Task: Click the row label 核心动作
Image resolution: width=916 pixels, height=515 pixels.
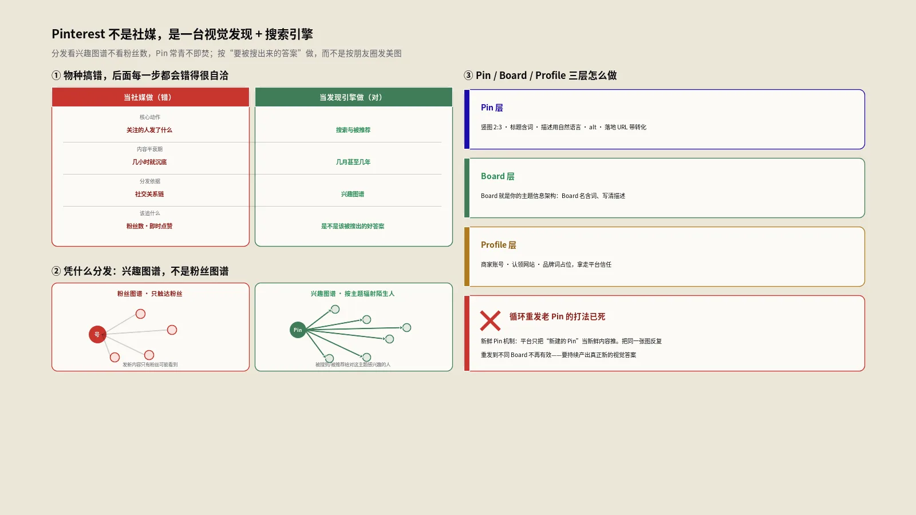Action: click(150, 117)
